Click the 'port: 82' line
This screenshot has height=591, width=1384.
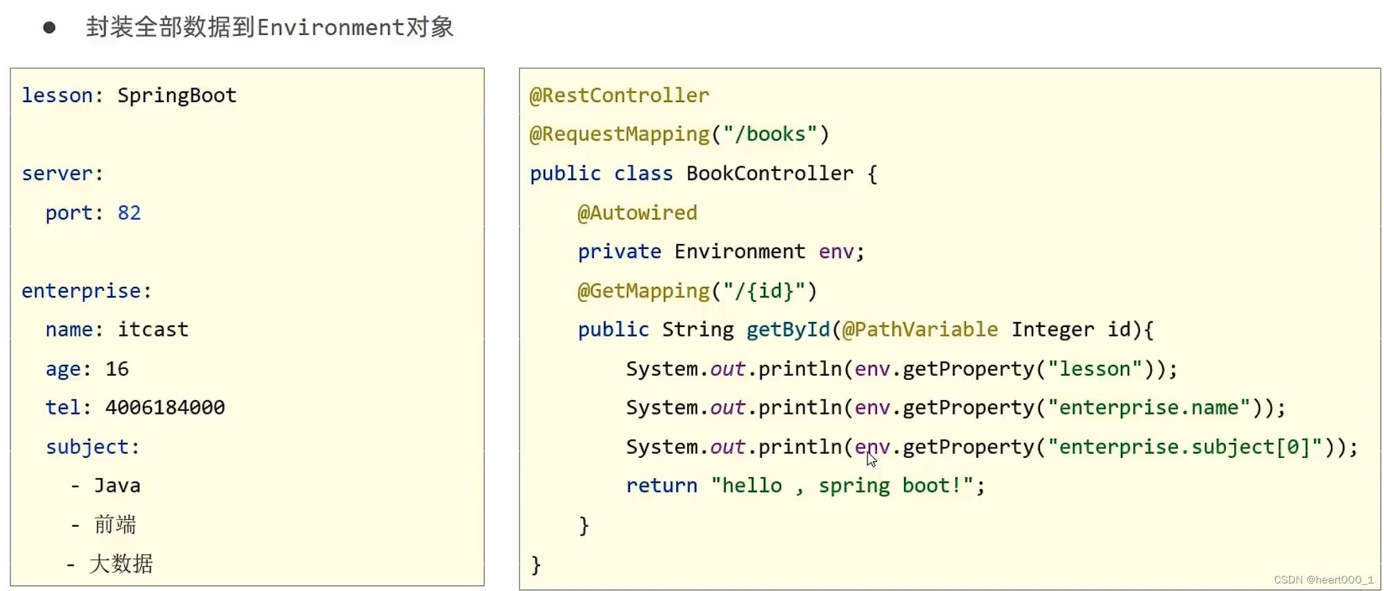[93, 212]
